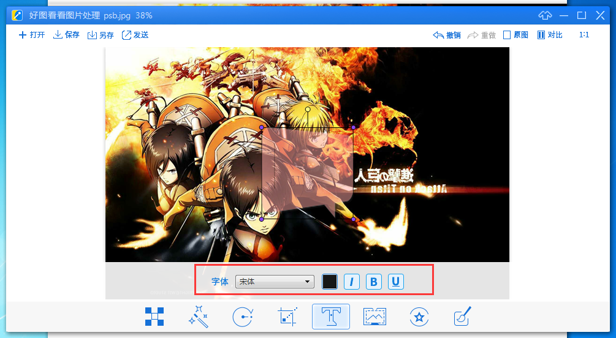Maximize the 好图看看 window
Screen dimensions: 616x338
tap(582, 15)
